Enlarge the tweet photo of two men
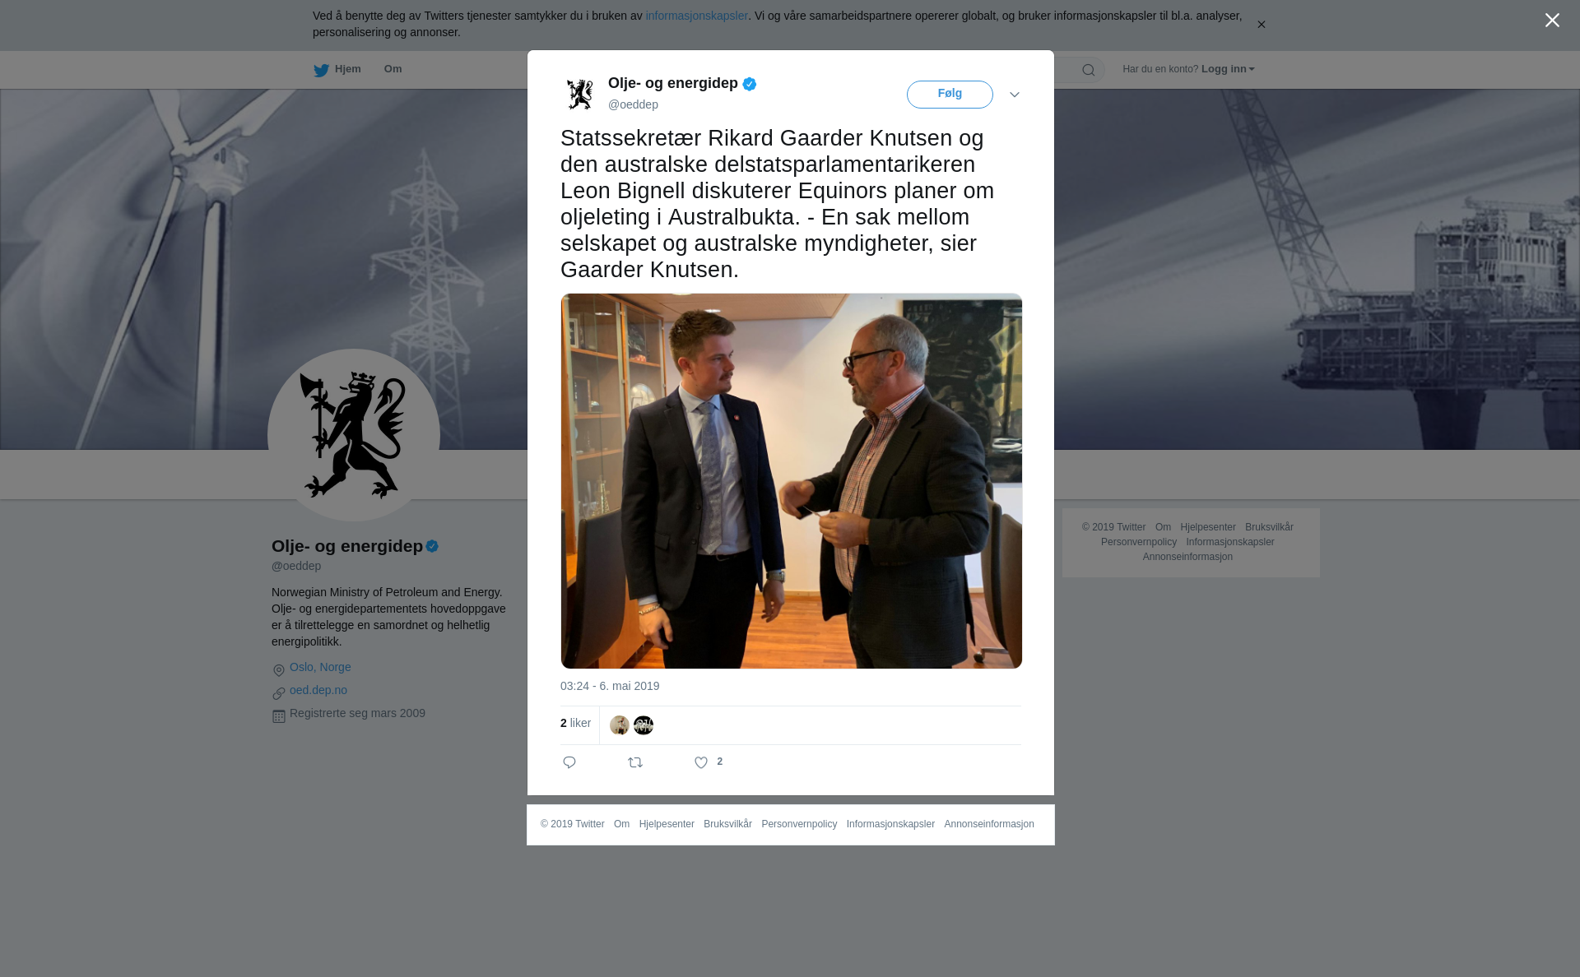 (792, 481)
